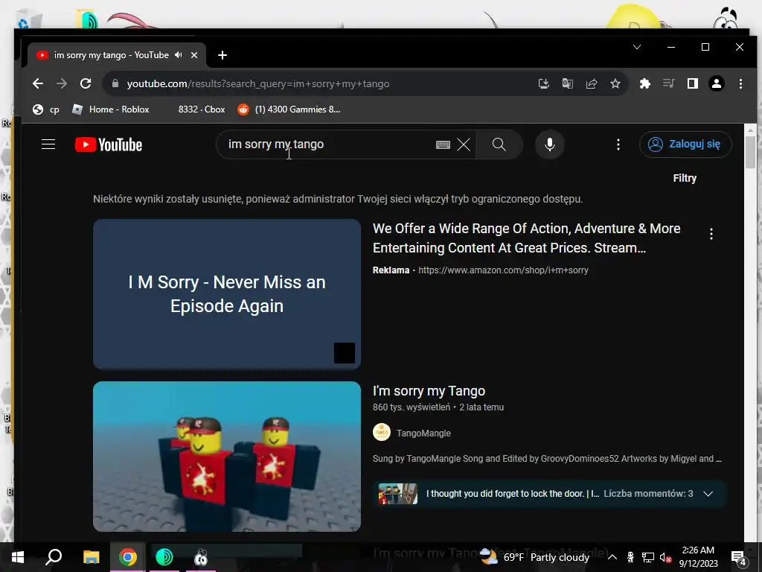Click the Zaloguj się sign-in button
The image size is (762, 572).
pyautogui.click(x=685, y=144)
